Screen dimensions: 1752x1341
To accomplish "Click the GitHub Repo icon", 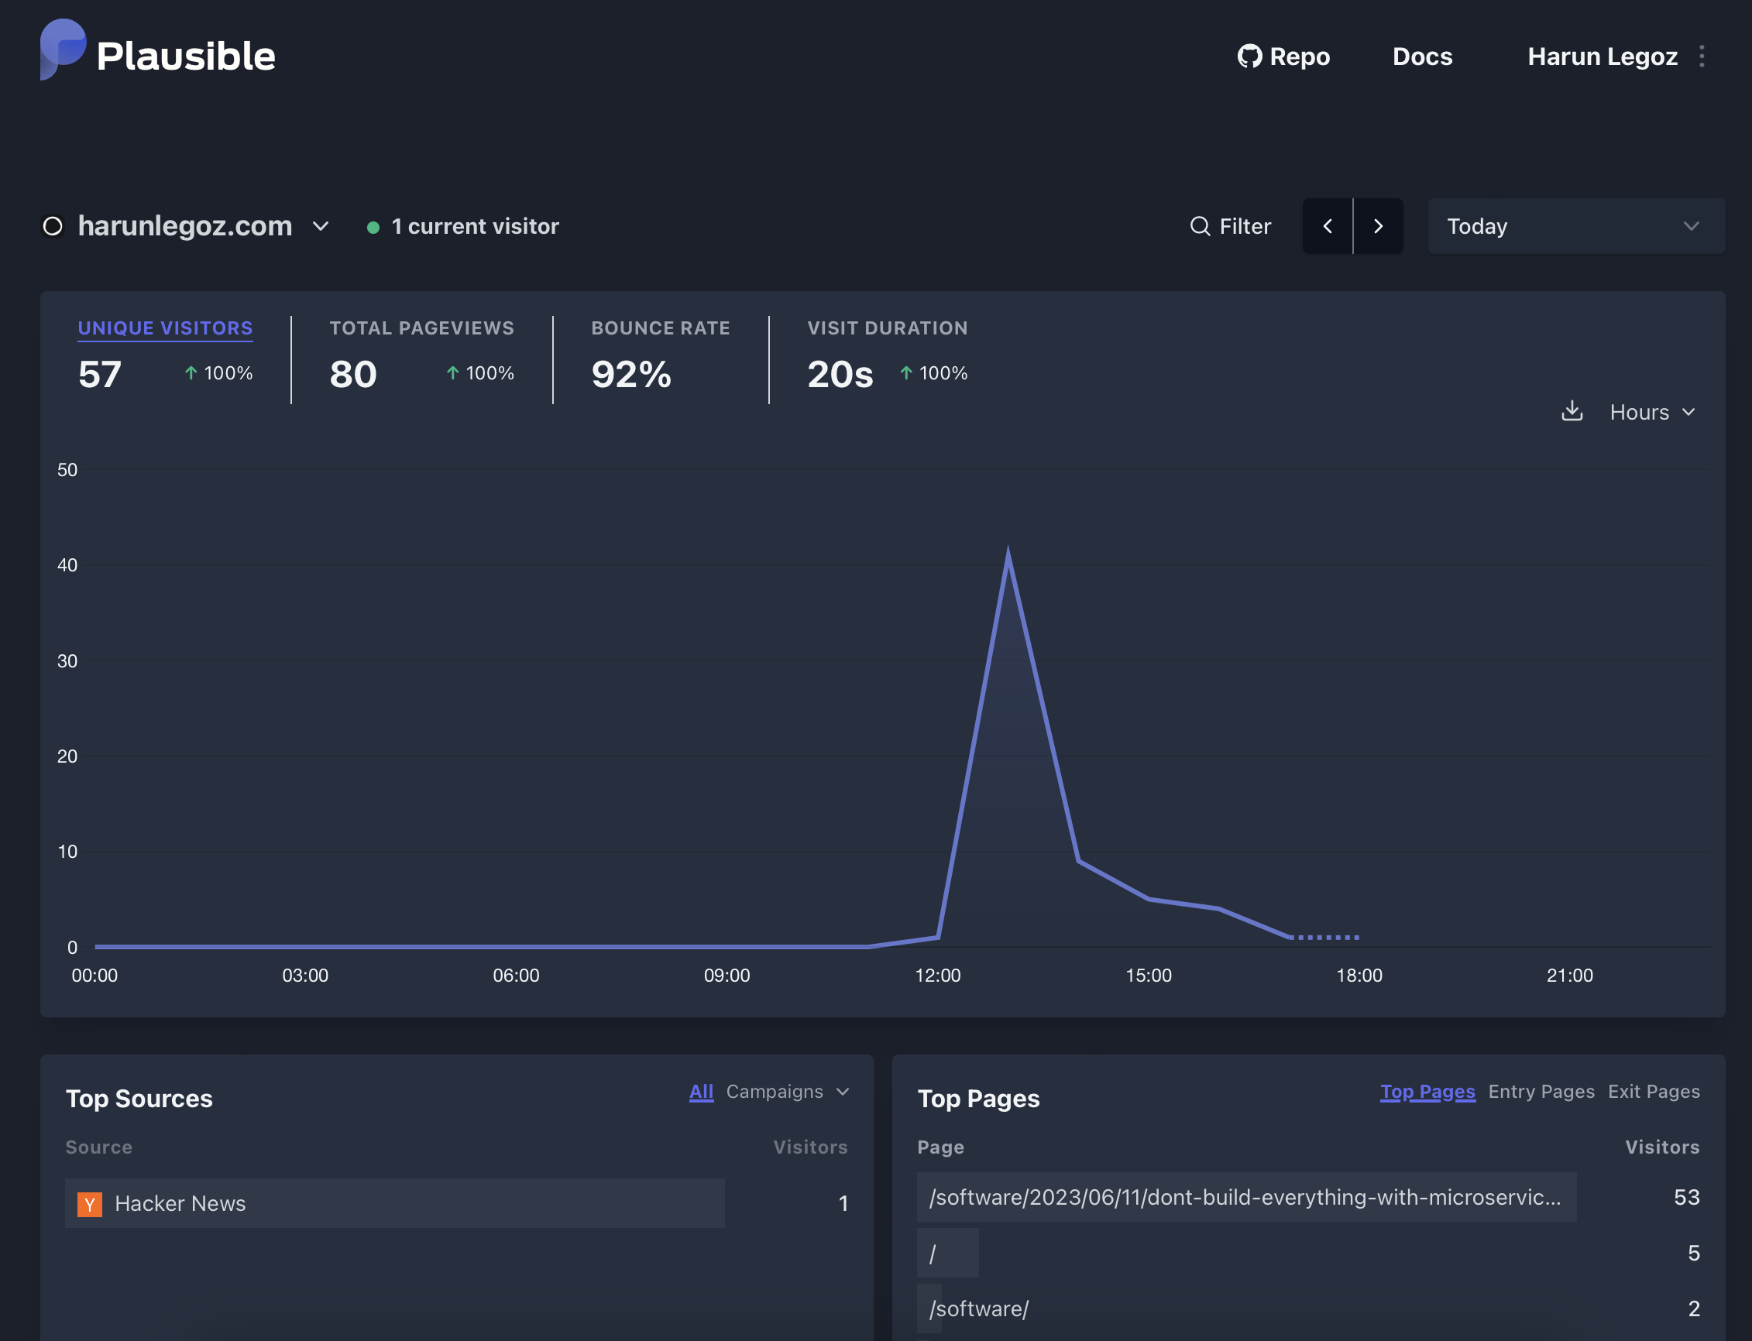I will (x=1246, y=57).
